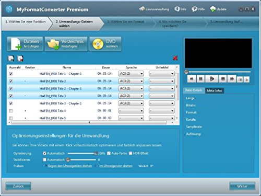This screenshot has height=196, width=261.
Task: Click the Verzeichnis hinzufügen button
Action: pos(66,44)
